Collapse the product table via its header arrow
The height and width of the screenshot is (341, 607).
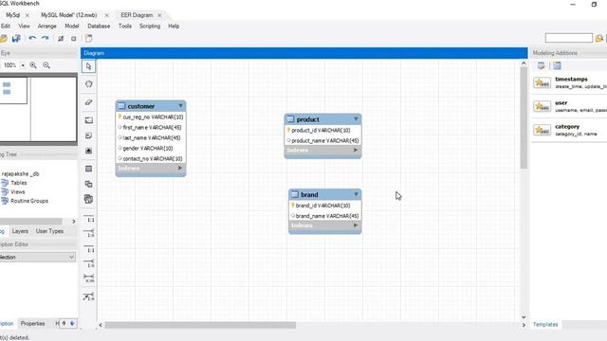click(x=356, y=119)
